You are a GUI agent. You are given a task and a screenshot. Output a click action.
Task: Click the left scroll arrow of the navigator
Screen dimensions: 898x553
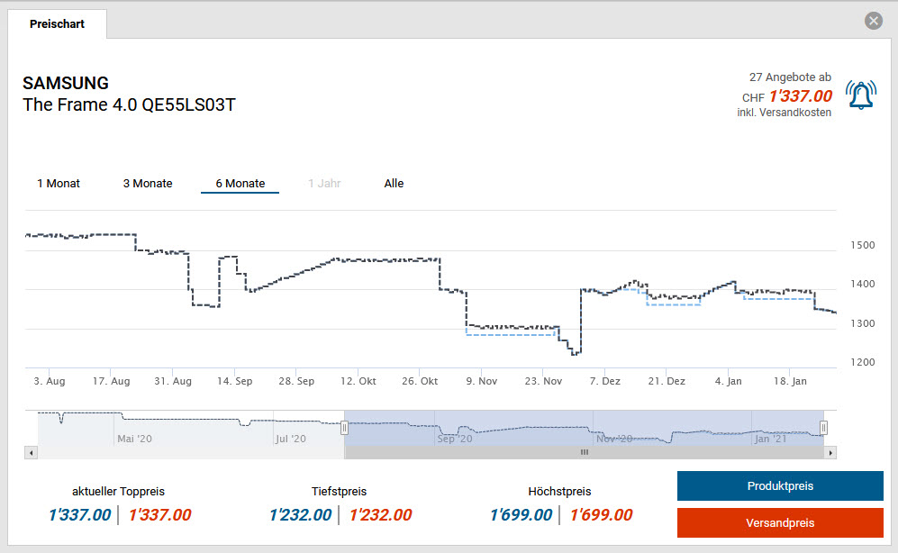[x=32, y=452]
